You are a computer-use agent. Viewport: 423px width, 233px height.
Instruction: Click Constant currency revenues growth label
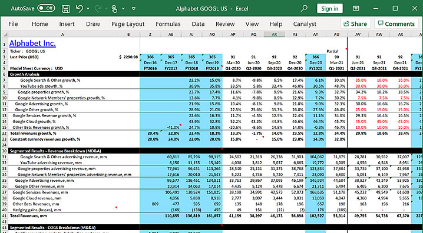[45, 139]
